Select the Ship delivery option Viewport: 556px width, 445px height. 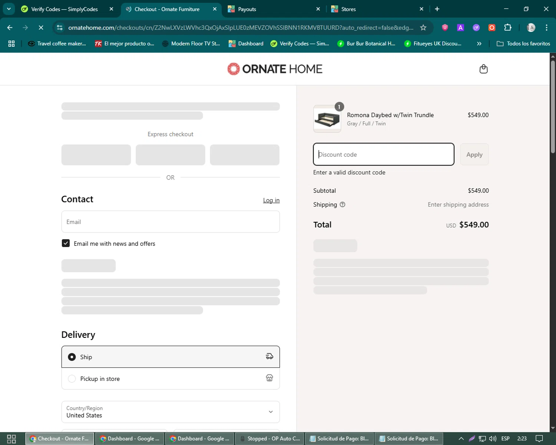tap(171, 357)
